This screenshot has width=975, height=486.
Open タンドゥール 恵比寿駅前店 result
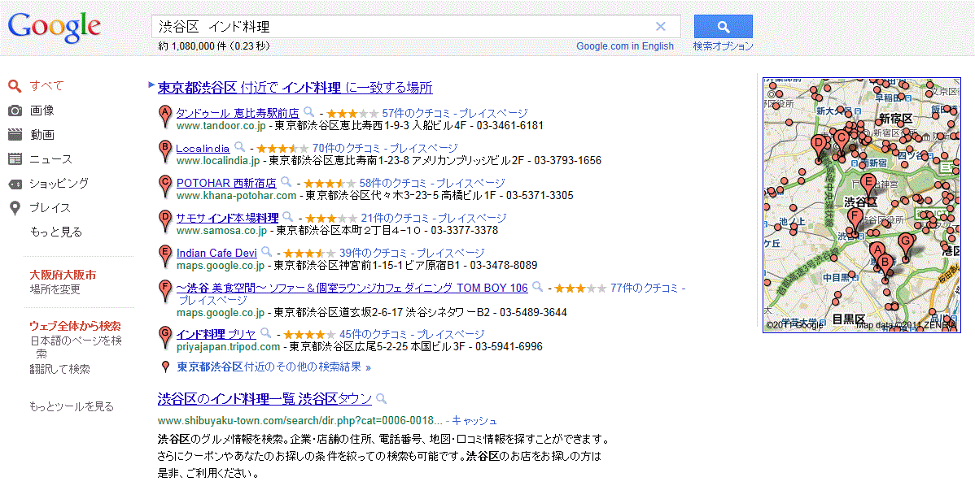click(x=238, y=113)
